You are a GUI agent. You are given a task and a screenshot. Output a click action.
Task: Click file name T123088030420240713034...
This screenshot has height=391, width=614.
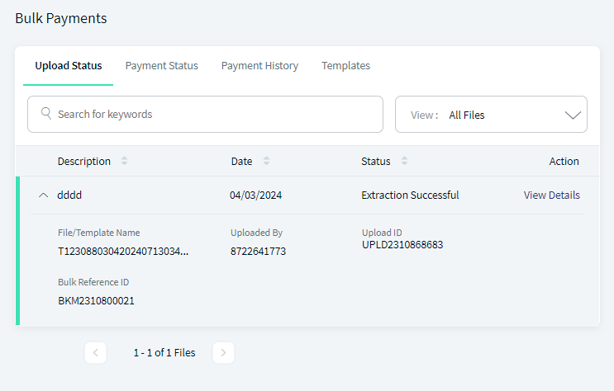pyautogui.click(x=123, y=252)
